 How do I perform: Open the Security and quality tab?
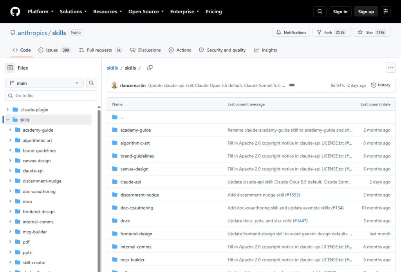[222, 50]
